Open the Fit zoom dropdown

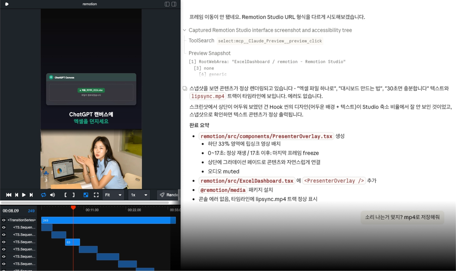pyautogui.click(x=113, y=195)
